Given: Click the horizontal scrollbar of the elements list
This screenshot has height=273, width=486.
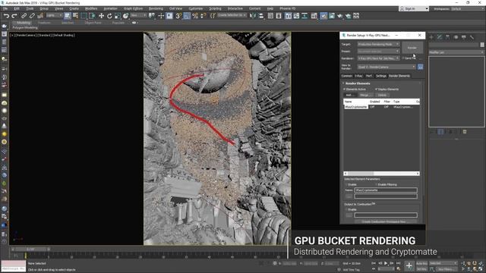Looking at the screenshot, I should [381, 174].
